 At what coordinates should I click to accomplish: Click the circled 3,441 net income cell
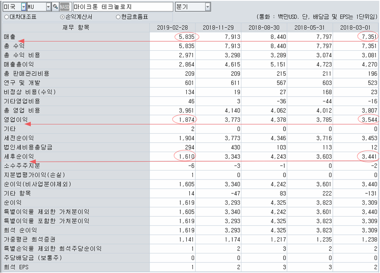coord(367,157)
